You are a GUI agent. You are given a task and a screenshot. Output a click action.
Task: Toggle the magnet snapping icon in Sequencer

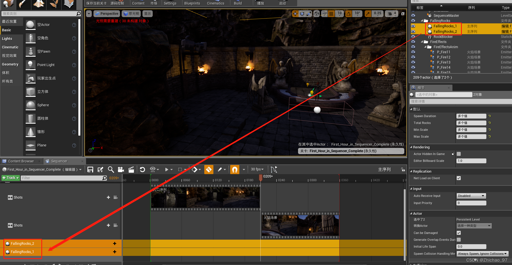point(234,170)
